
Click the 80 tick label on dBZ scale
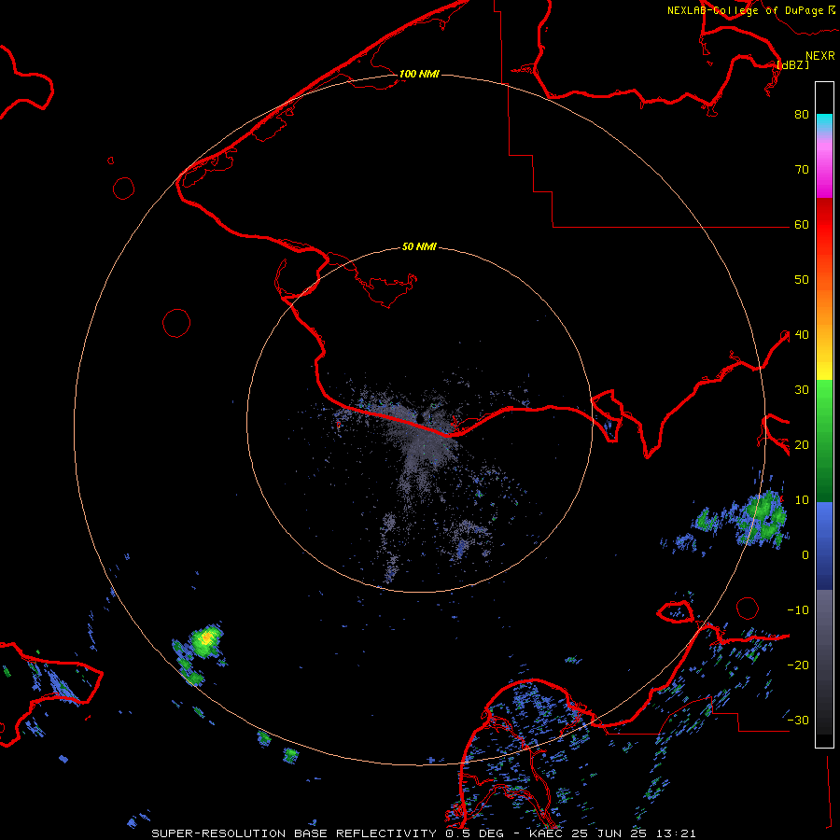(802, 115)
